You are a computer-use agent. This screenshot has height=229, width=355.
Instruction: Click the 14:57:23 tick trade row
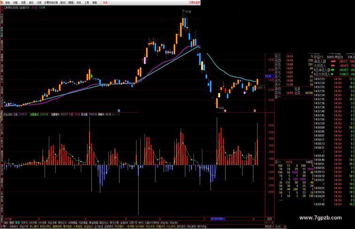pos(334,79)
